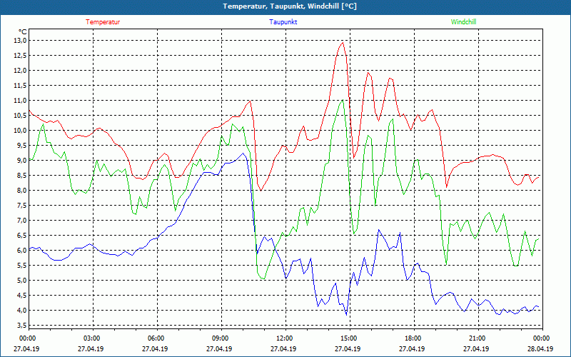This screenshot has width=571, height=357.
Task: Click the 9,5 y-axis value
Action: coord(22,146)
